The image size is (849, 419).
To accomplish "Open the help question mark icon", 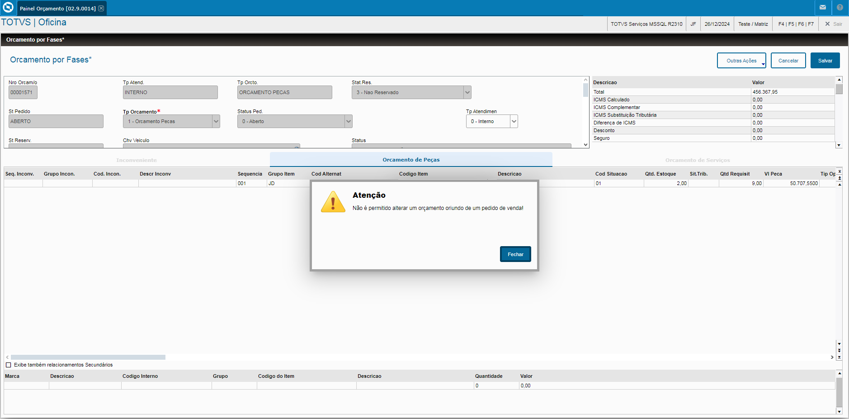I will tap(840, 7).
